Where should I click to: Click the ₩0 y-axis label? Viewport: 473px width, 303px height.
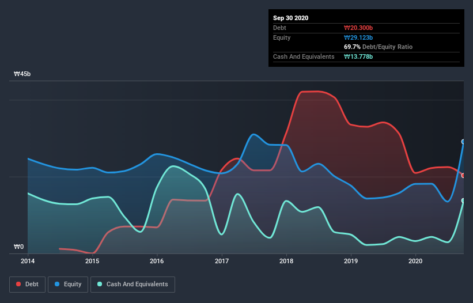coord(18,247)
